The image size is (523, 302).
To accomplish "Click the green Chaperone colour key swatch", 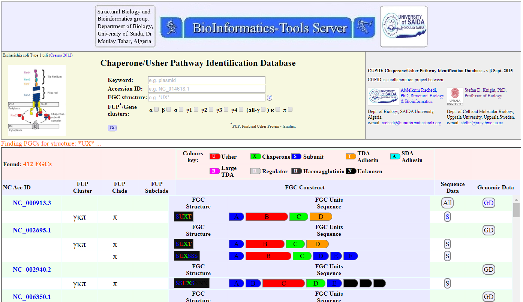I will [256, 157].
